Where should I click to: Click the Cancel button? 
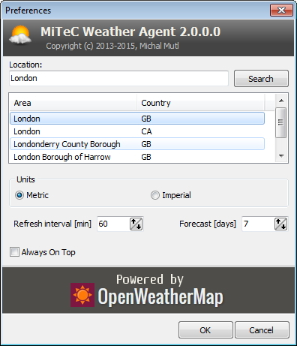[262, 330]
